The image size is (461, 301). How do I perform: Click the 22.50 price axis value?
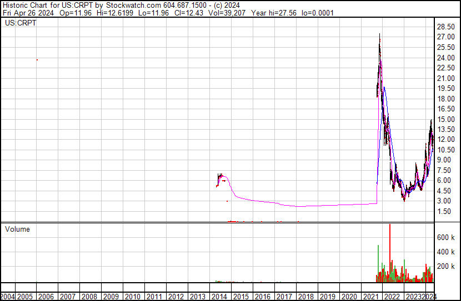click(446, 68)
